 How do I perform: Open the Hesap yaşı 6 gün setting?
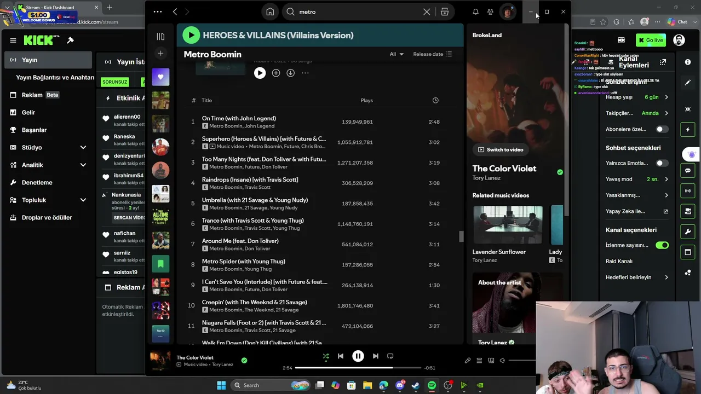(x=637, y=97)
